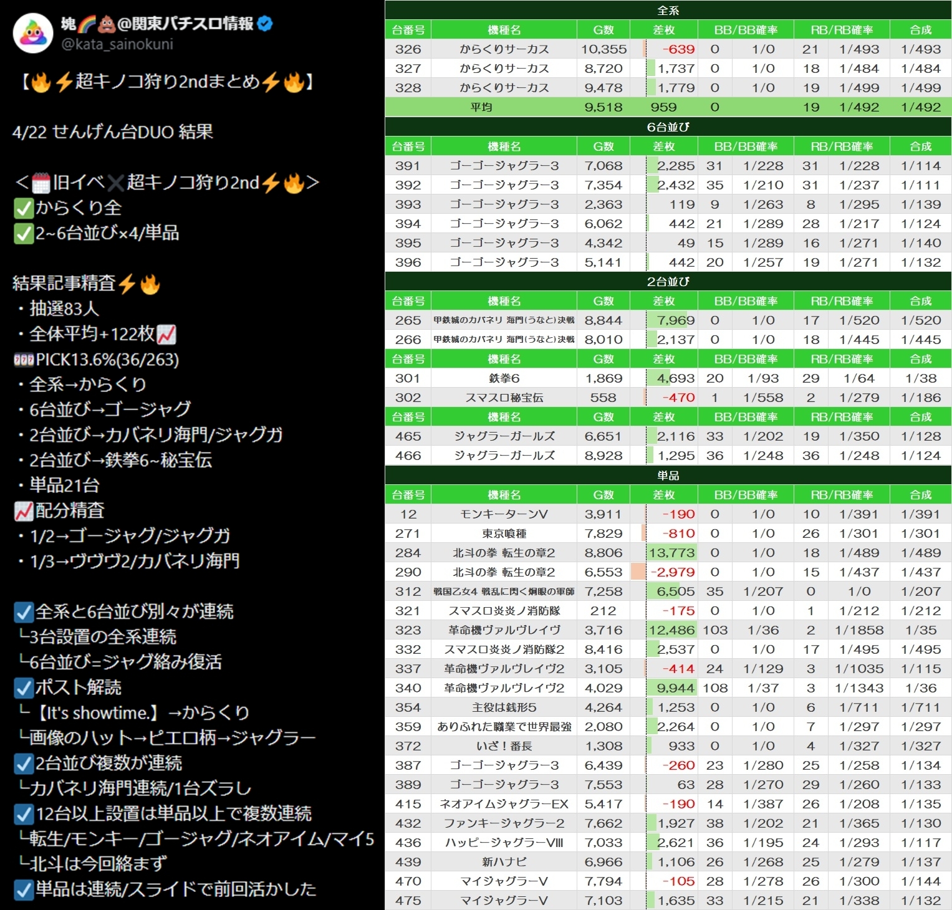Image resolution: width=952 pixels, height=910 pixels.
Task: Click the 1/711 RB probability cell
Action: tap(859, 707)
